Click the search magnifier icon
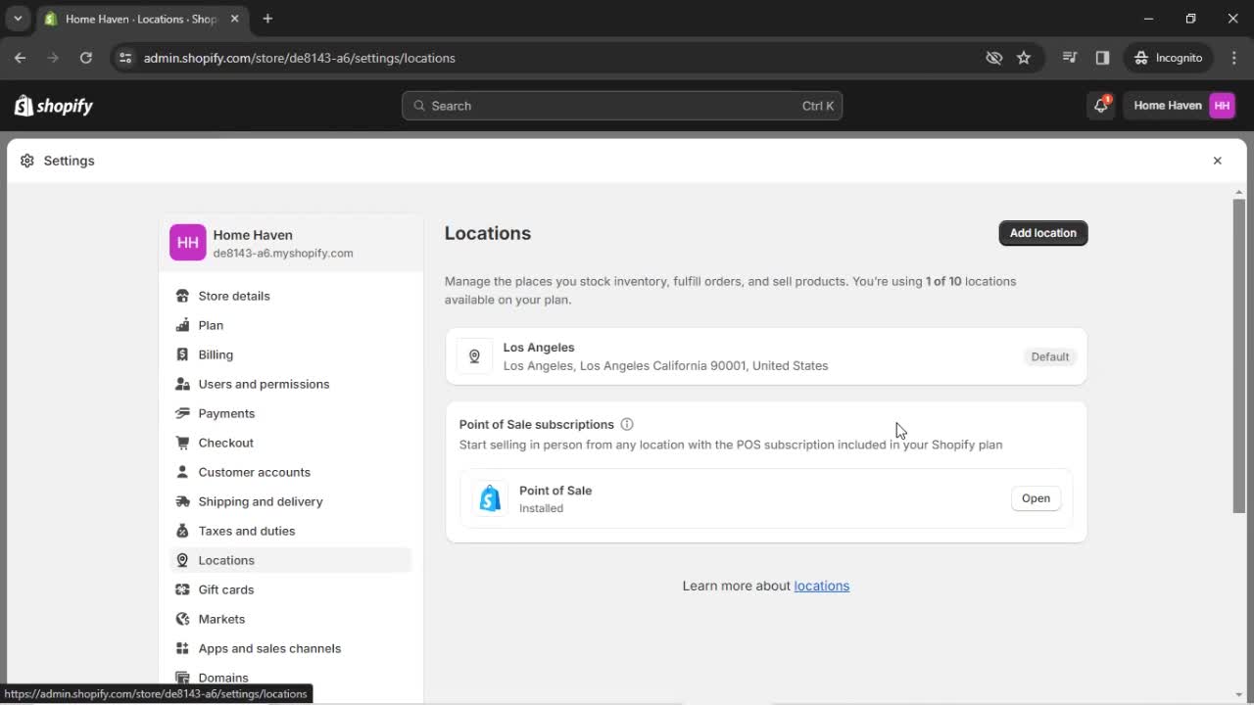Image resolution: width=1254 pixels, height=705 pixels. pos(419,106)
